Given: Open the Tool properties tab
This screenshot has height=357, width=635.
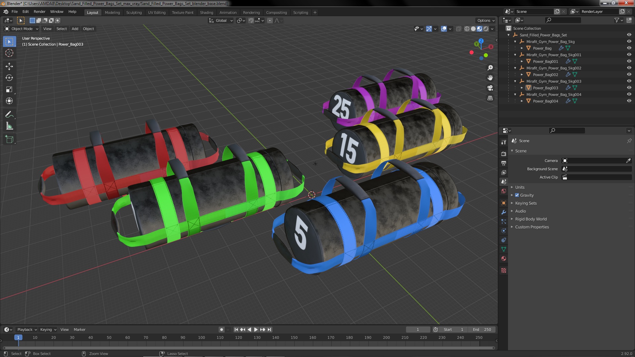Looking at the screenshot, I should [x=504, y=142].
